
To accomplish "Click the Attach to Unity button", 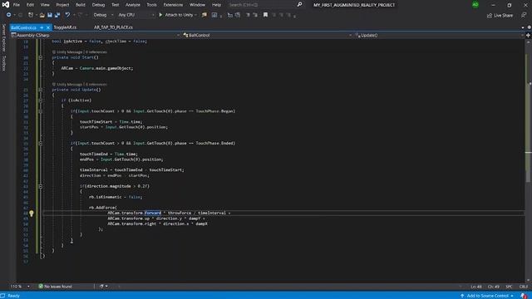I will point(179,15).
